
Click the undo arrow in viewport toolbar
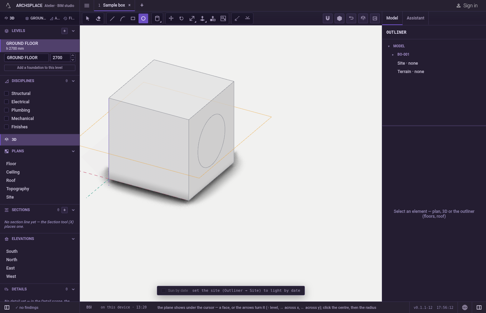tap(351, 18)
